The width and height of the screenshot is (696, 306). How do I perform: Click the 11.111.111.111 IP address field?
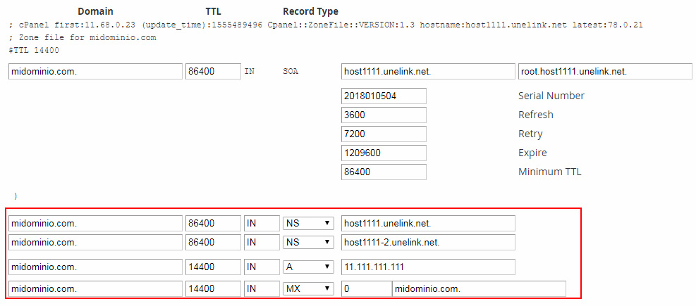(427, 267)
